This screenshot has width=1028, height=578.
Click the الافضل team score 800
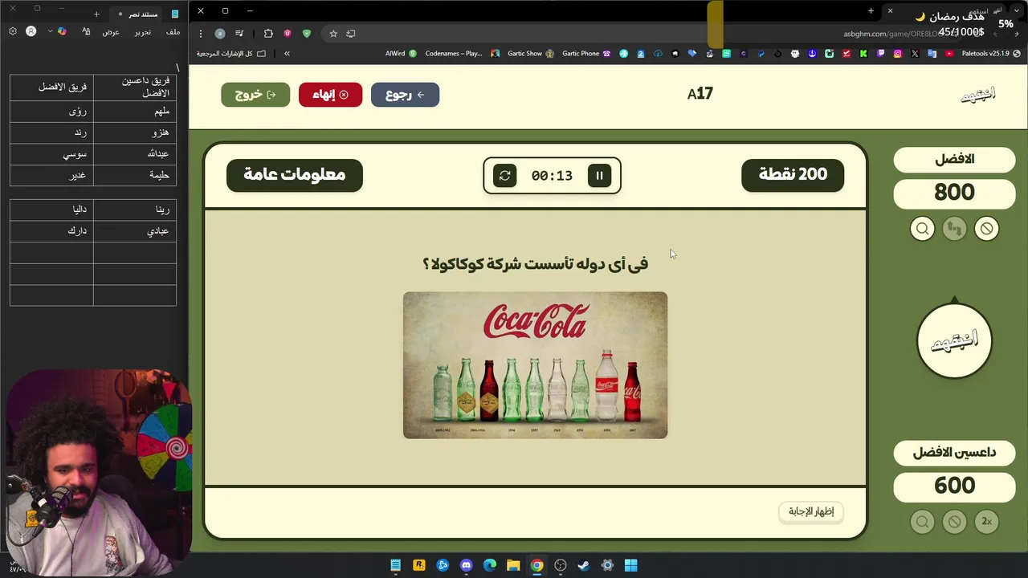pos(954,193)
